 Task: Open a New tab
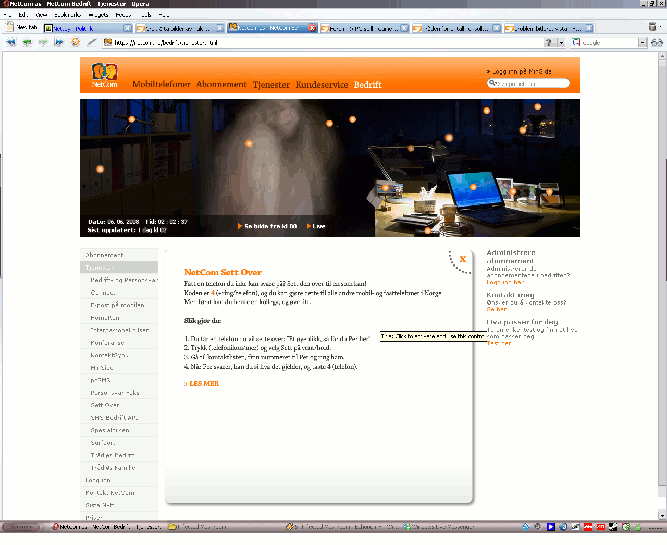click(22, 27)
